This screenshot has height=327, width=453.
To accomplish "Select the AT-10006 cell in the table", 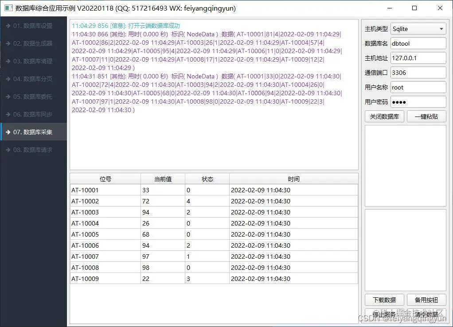I will coord(105,245).
